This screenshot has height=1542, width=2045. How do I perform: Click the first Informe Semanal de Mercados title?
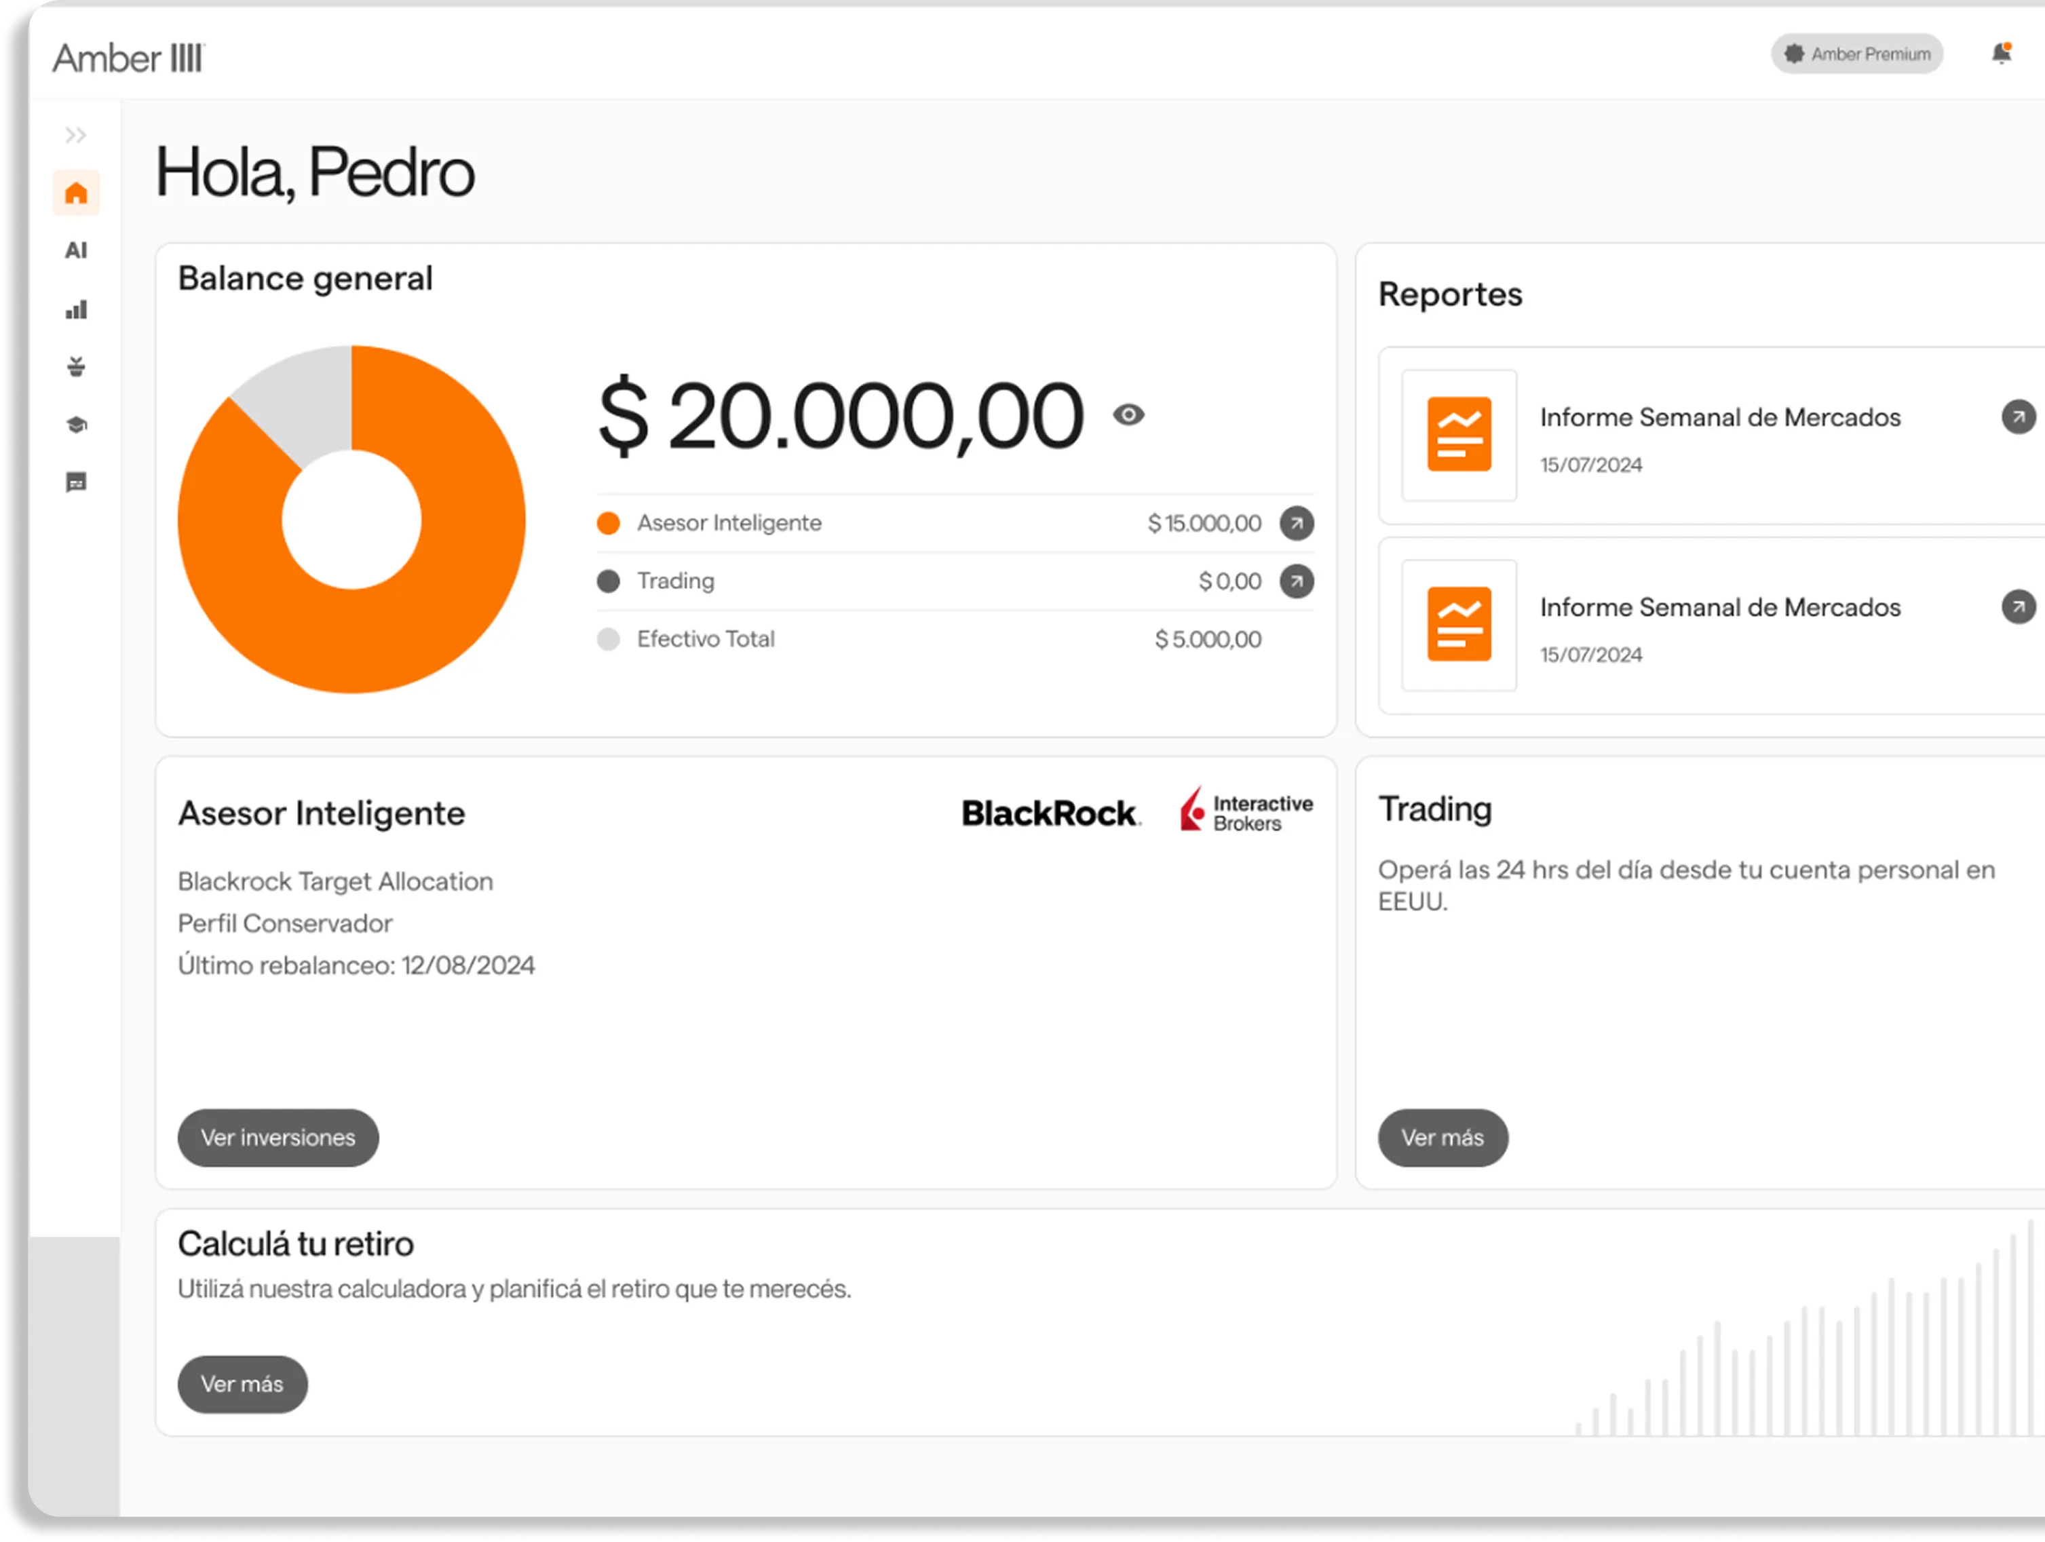1721,418
